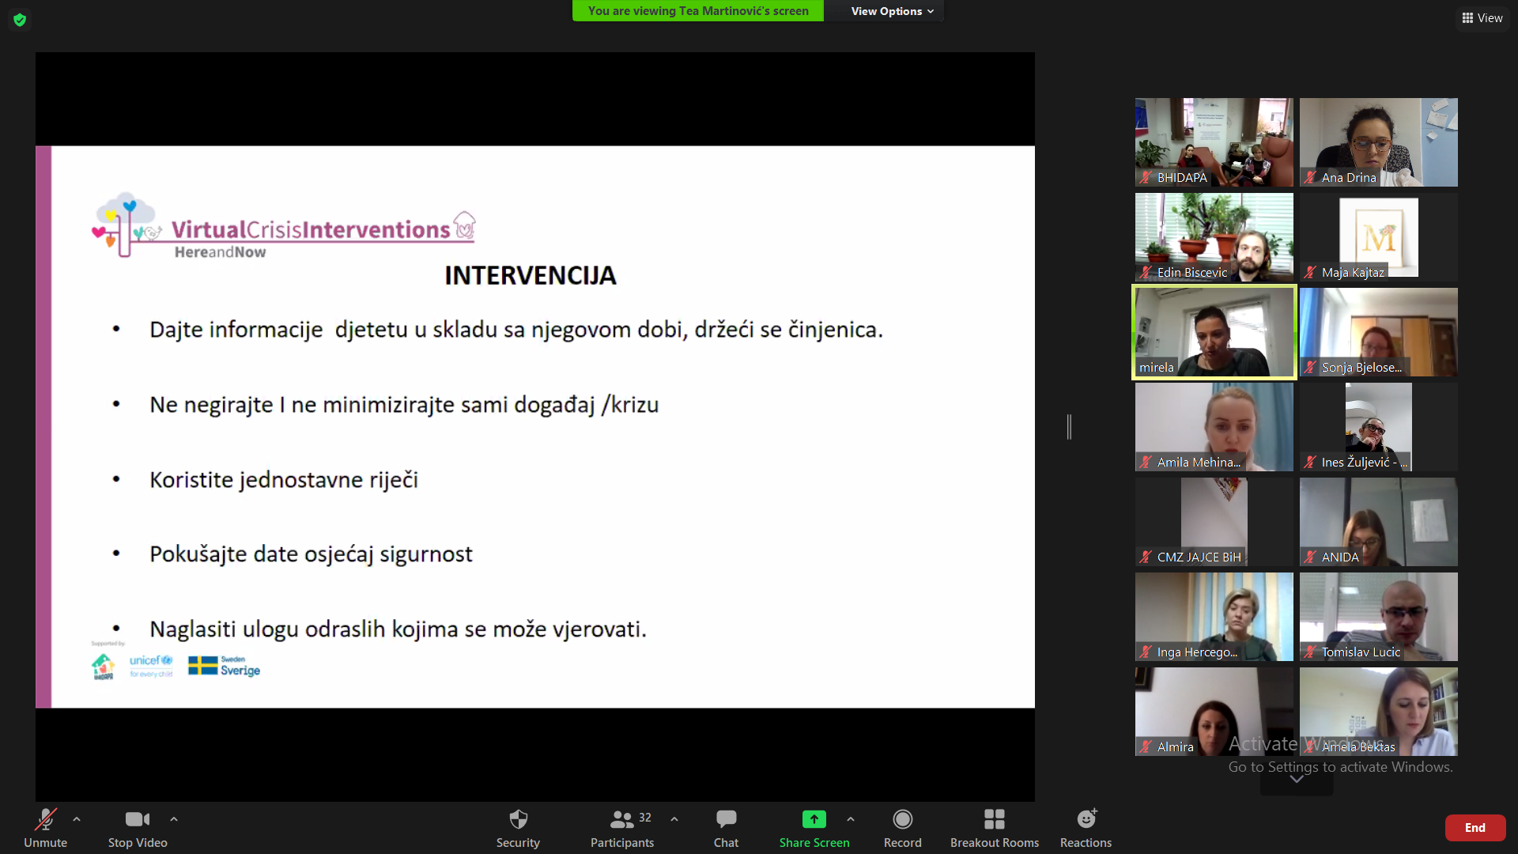
Task: Show more participants with down chevron
Action: (x=1297, y=780)
